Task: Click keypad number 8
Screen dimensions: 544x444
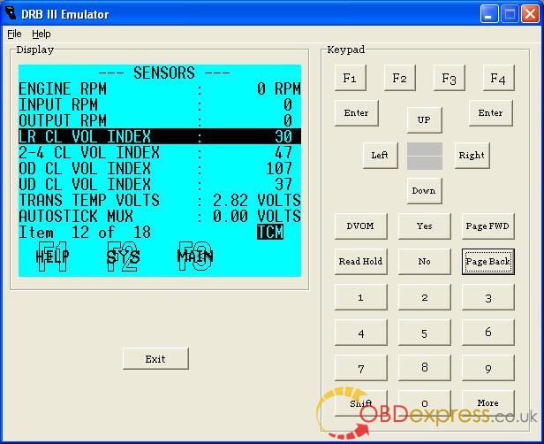Action: point(424,368)
